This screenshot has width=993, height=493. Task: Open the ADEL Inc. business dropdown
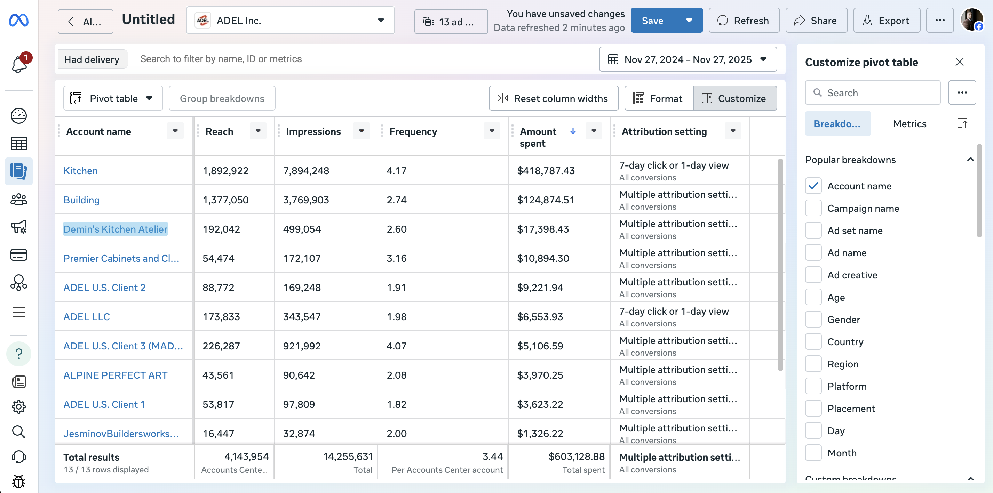(290, 21)
